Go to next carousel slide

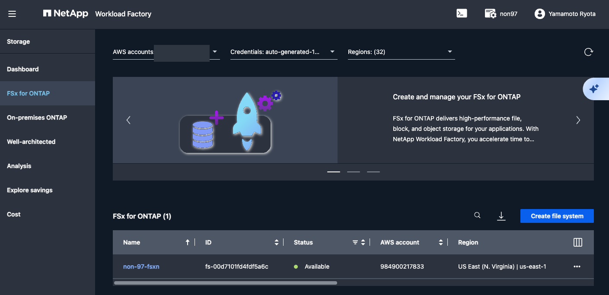[578, 120]
